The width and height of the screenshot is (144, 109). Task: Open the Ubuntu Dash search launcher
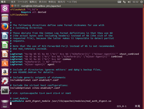(5, 9)
